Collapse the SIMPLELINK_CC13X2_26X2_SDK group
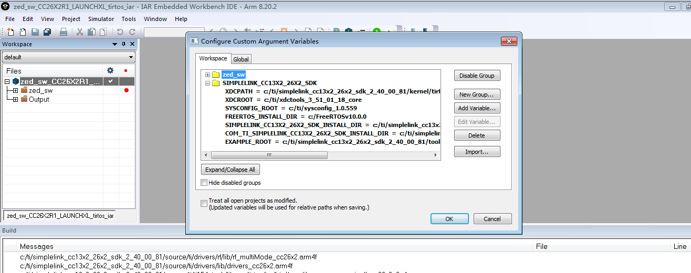The height and width of the screenshot is (273, 691). (208, 83)
